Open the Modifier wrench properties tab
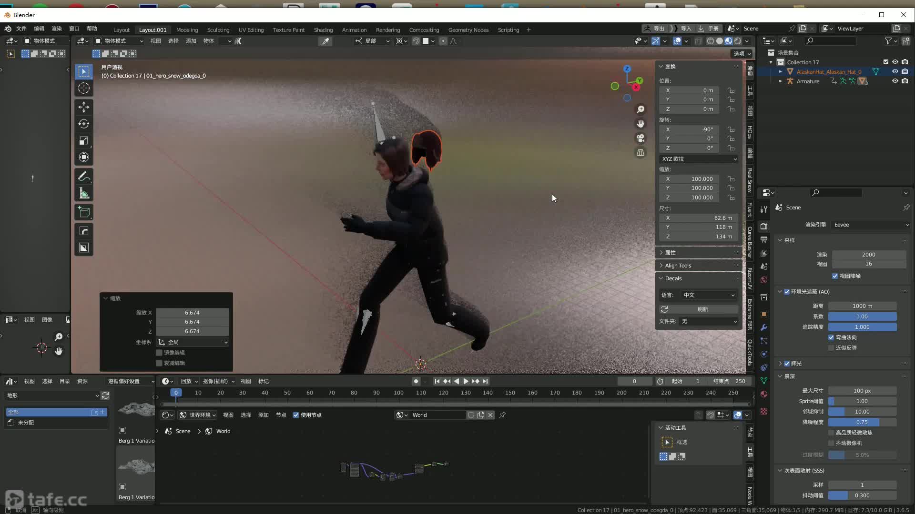915x514 pixels. 764,327
